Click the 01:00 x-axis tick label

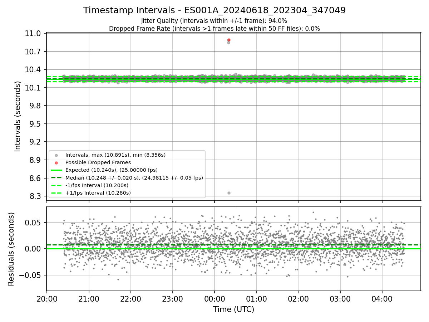click(x=256, y=299)
